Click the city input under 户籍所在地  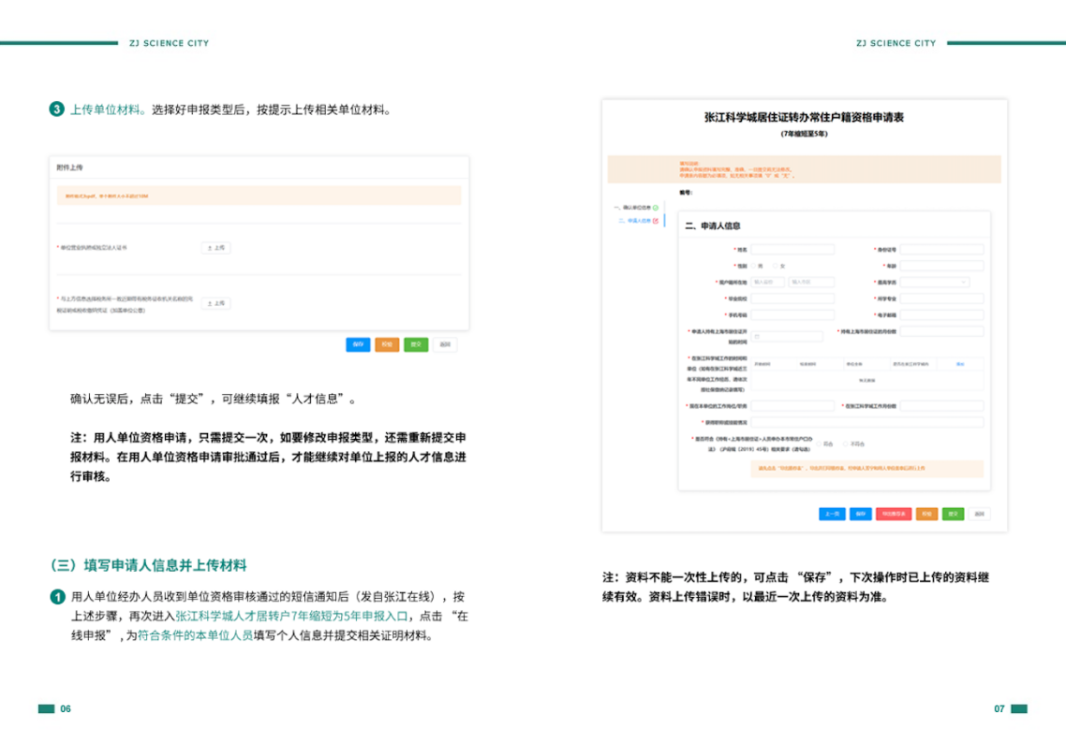tap(811, 282)
